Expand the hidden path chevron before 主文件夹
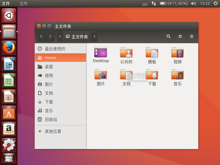The height and width of the screenshot is (165, 220). (x=60, y=36)
